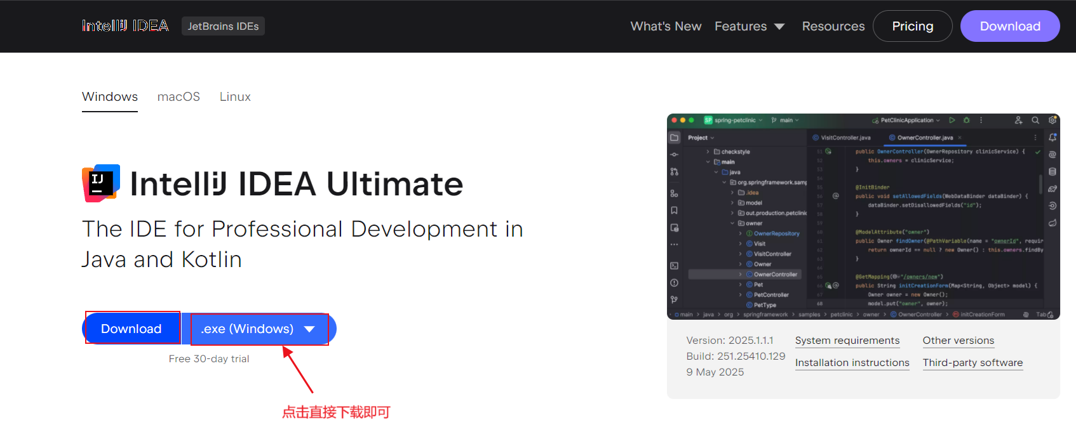The height and width of the screenshot is (432, 1076).
Task: Open the .exe (Windows) installer dropdown
Action: [x=259, y=329]
